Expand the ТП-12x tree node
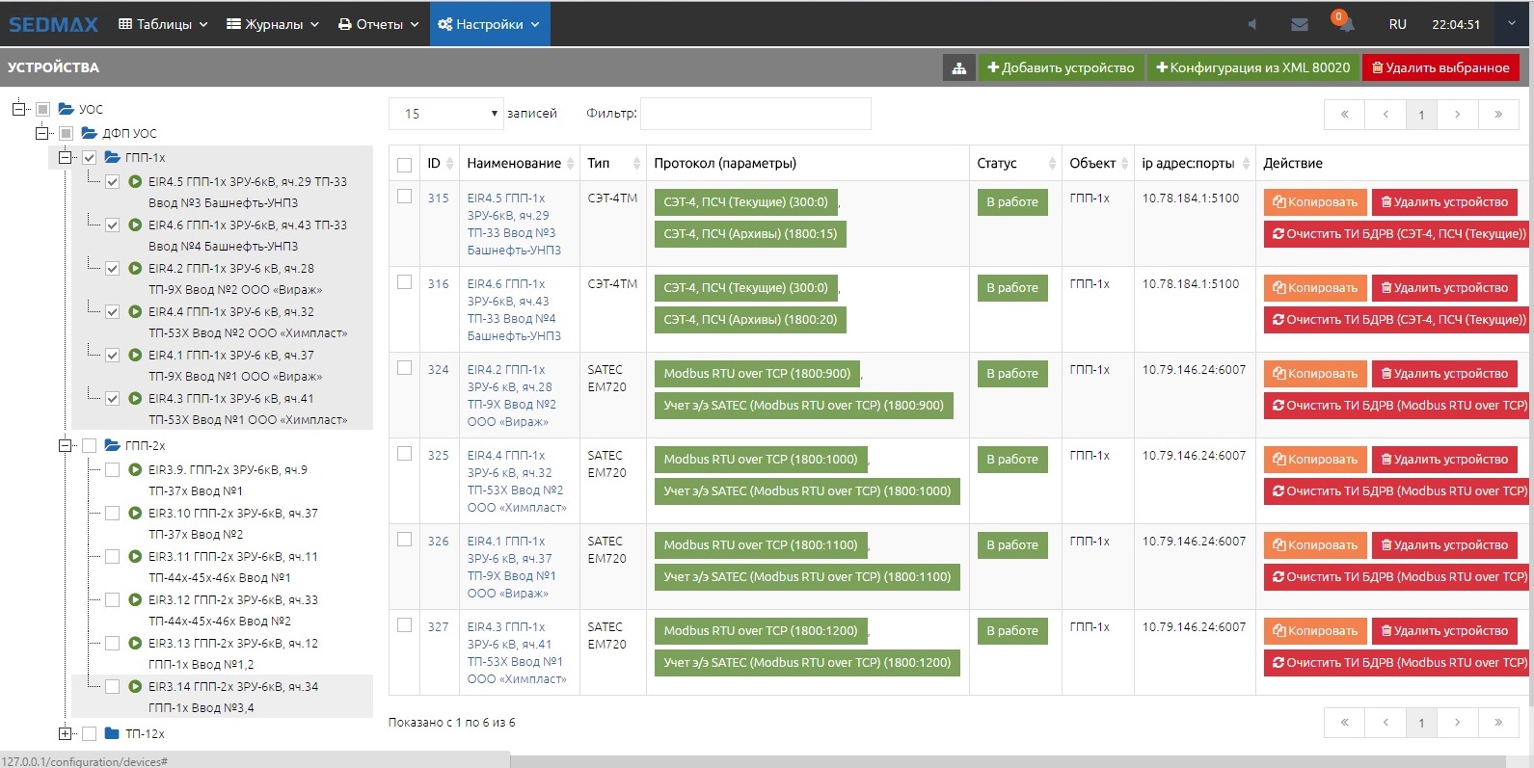The image size is (1534, 768). tap(66, 734)
